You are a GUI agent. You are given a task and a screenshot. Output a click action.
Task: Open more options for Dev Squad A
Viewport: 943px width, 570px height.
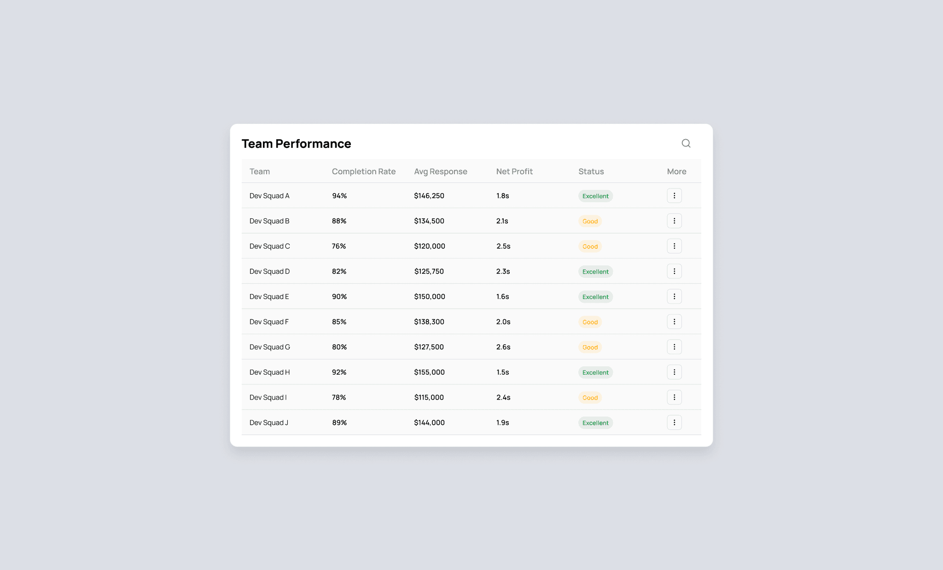tap(674, 196)
